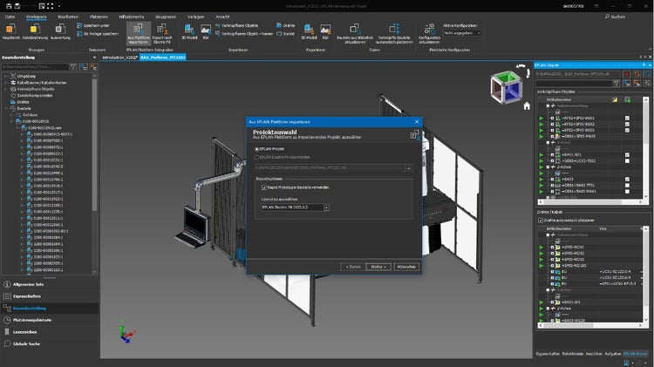Toggle Rapid Prototype-Bauteile verwenden checkbox
This screenshot has height=367, width=654.
[264, 187]
